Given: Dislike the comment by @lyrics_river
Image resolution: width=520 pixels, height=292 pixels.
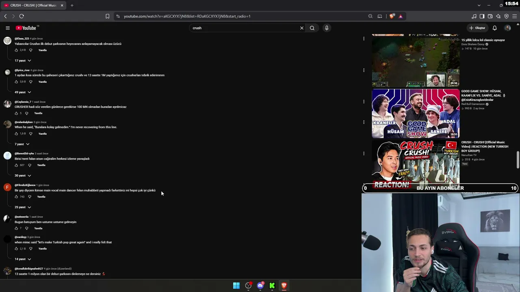Looking at the screenshot, I should (x=30, y=82).
